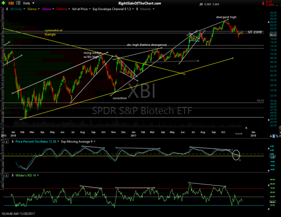281x217 pixels.
Task: Click reorder arrows beside Wilder's RSI
Action: point(13,175)
